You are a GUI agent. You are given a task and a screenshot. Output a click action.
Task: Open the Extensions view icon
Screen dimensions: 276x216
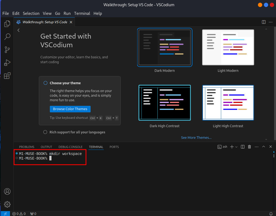click(7, 76)
